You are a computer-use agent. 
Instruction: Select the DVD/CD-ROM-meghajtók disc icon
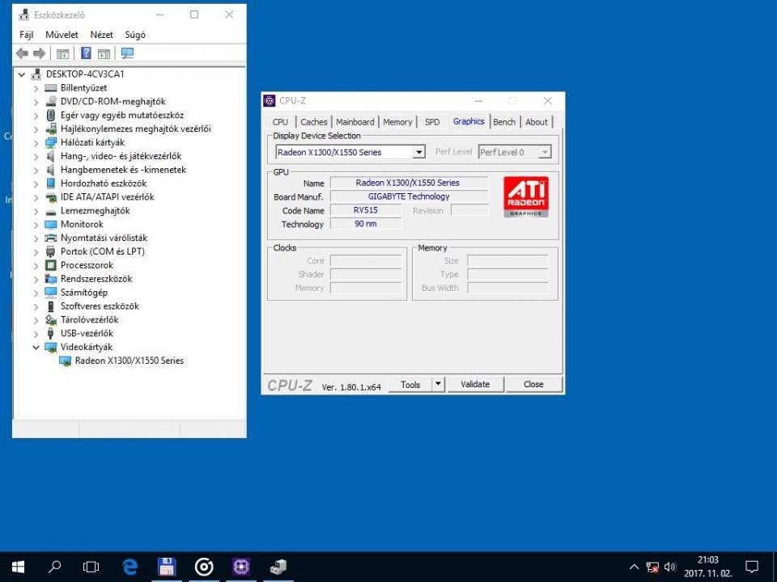50,102
